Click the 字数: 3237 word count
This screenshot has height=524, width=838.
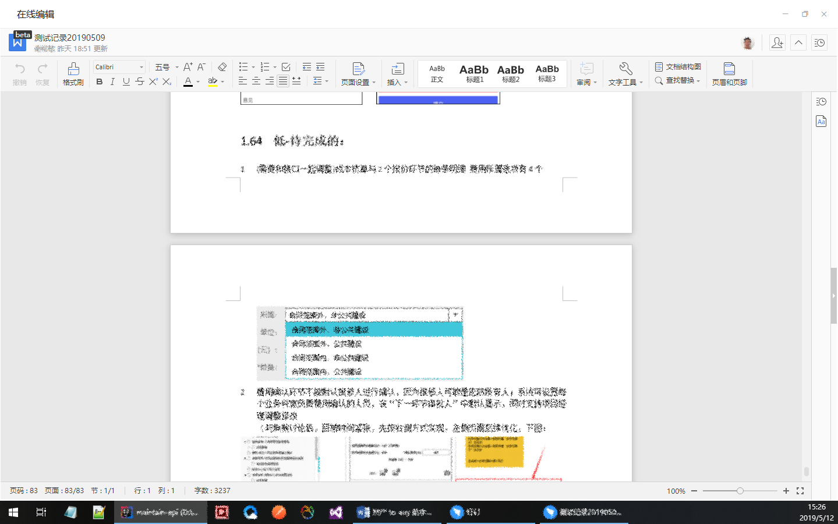pos(212,491)
